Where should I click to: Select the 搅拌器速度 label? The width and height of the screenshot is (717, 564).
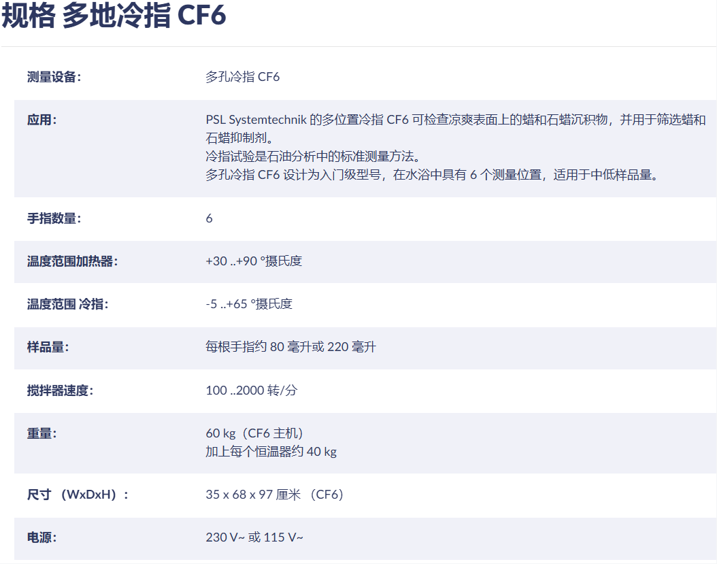coord(60,391)
